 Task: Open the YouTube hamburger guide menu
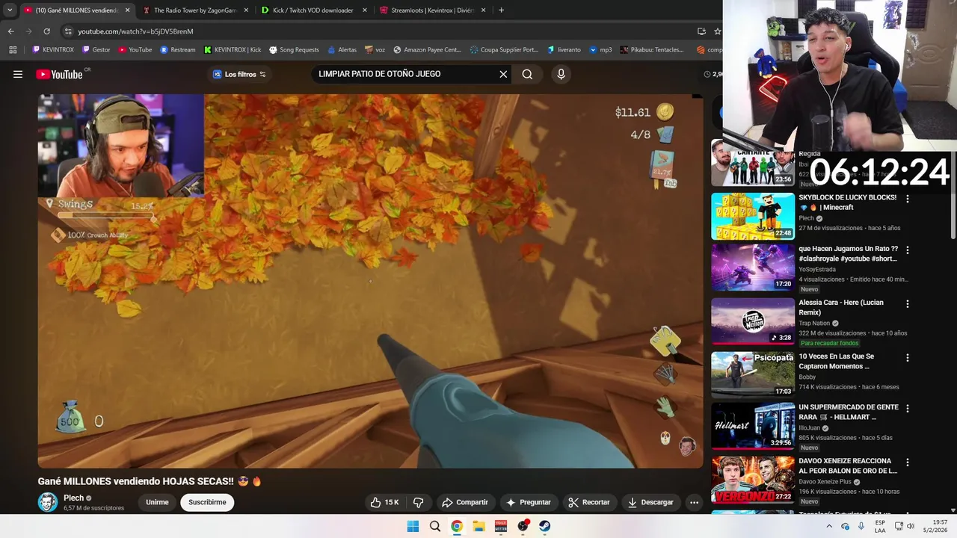[x=18, y=74]
